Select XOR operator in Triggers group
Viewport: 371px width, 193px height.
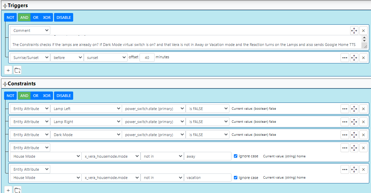47,17
